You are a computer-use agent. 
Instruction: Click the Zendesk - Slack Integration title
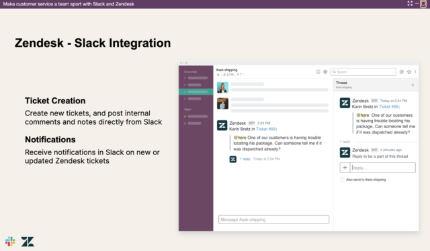[93, 43]
